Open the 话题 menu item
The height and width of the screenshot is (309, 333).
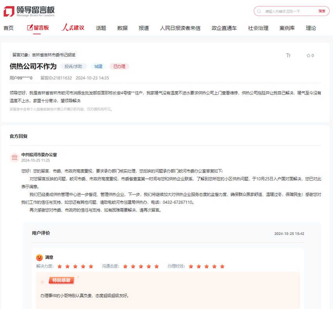(100, 28)
